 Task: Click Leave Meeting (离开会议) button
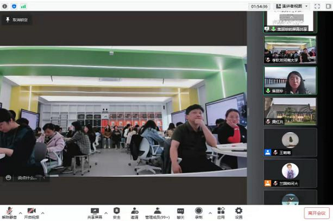pyautogui.click(x=317, y=213)
